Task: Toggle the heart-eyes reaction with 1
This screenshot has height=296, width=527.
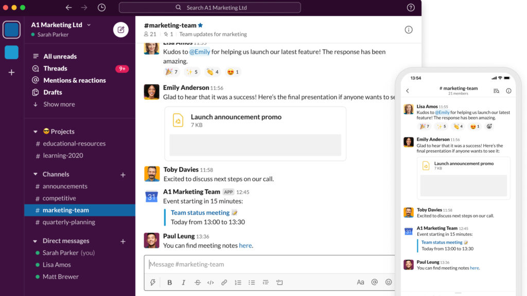Action: pyautogui.click(x=233, y=72)
